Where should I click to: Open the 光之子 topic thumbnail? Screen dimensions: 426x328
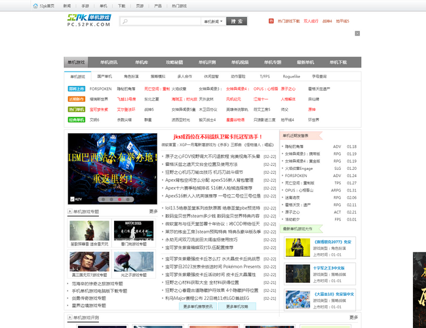134,262
